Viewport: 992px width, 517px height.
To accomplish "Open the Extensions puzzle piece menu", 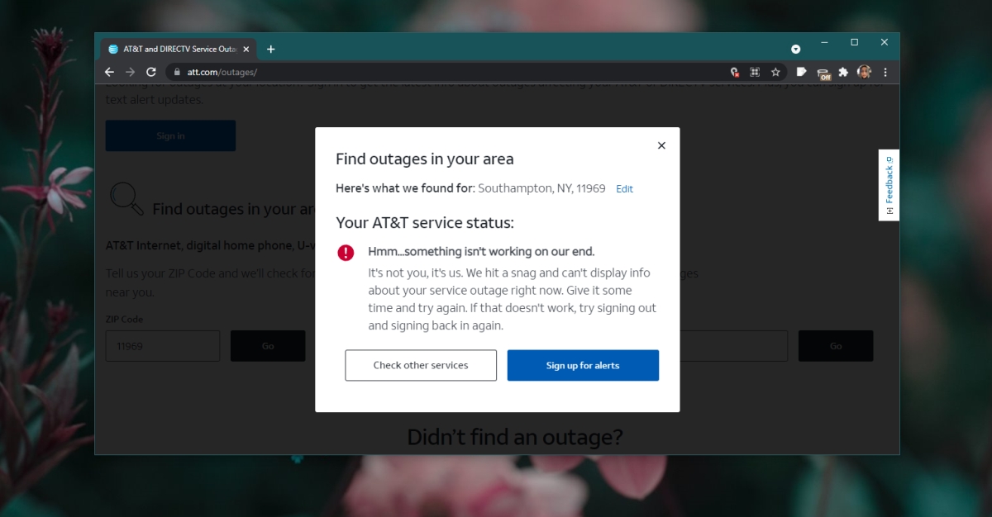I will pyautogui.click(x=843, y=72).
